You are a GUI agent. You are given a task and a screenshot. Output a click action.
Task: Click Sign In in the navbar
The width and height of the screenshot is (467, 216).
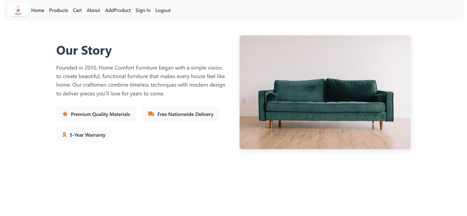pos(143,10)
